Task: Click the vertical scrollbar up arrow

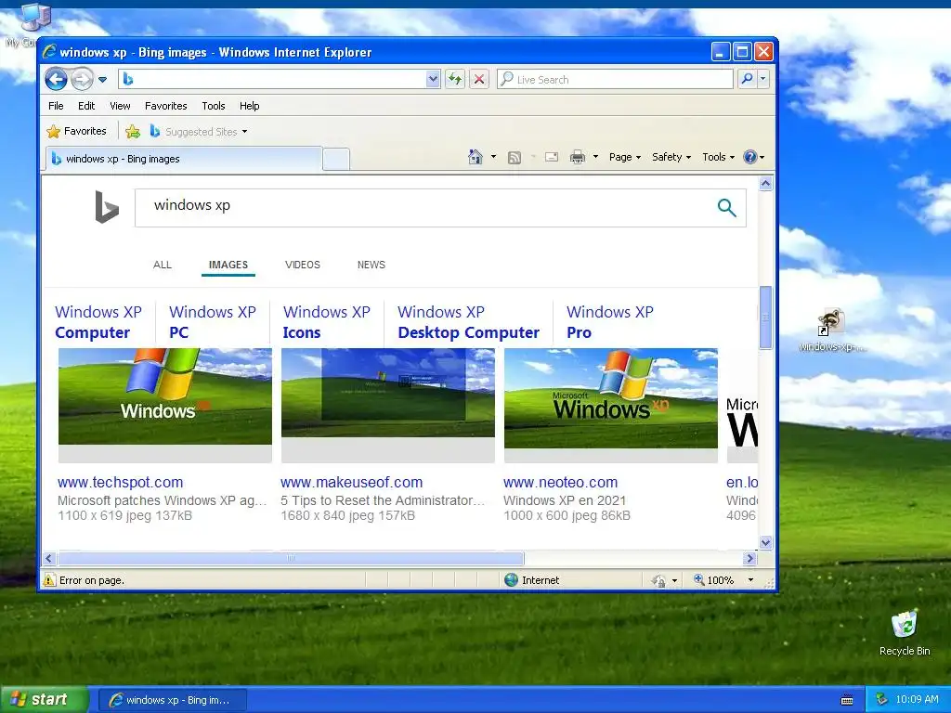Action: click(765, 183)
